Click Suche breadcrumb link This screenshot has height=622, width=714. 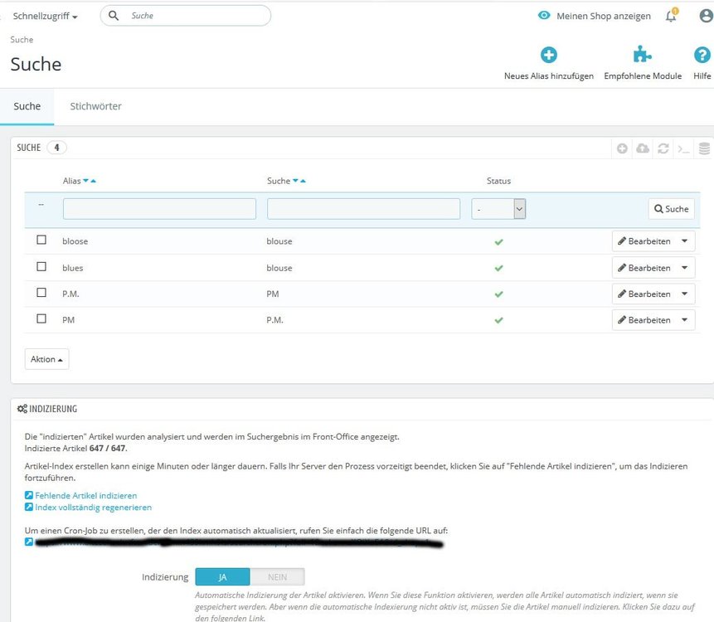[22, 40]
